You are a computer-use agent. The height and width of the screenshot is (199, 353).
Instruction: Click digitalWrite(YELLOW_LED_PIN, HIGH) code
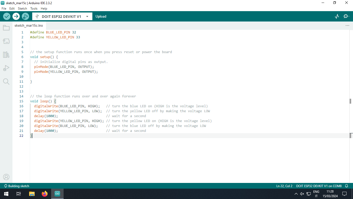(x=69, y=121)
